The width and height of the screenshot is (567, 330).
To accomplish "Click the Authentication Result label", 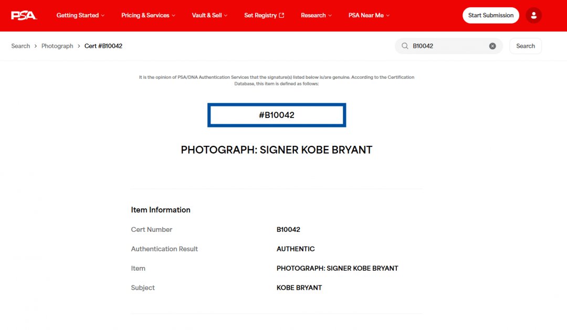I will (x=164, y=249).
